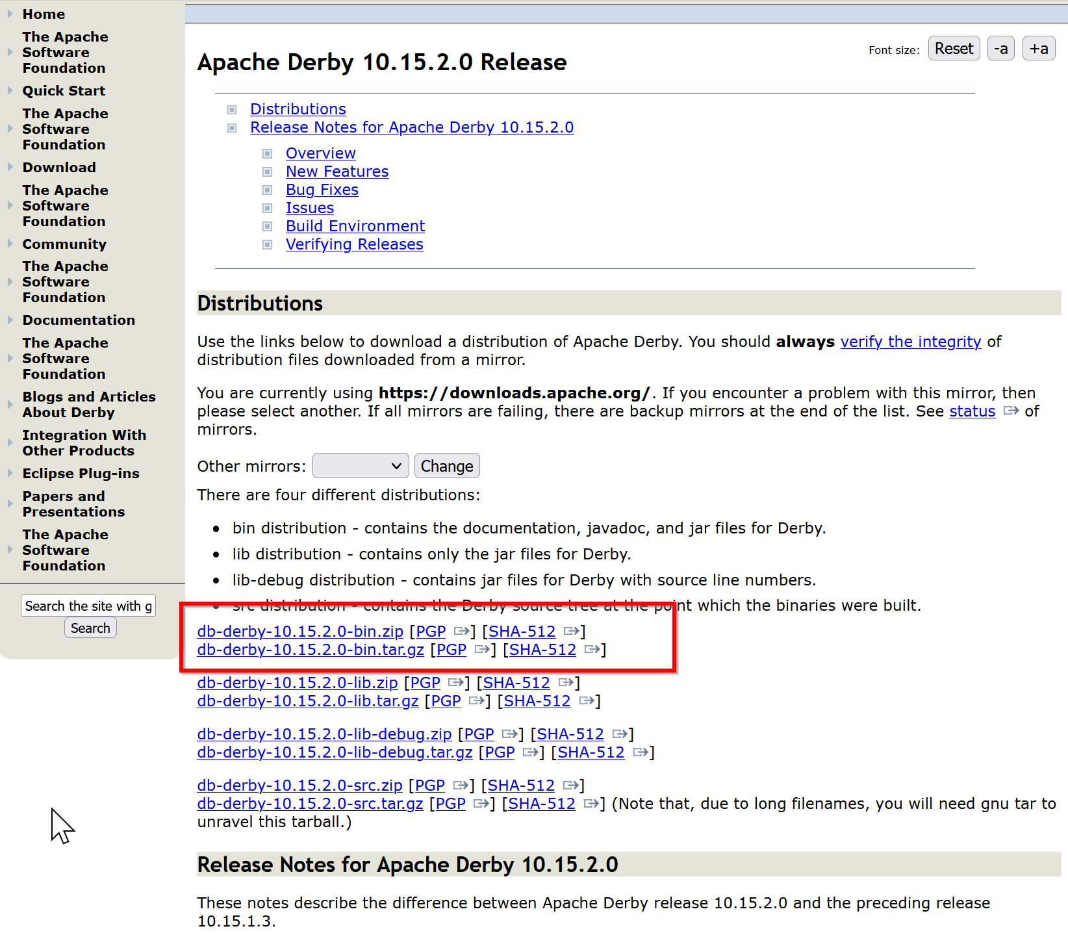The image size is (1068, 933).
Task: Click external icon after lib.zip SHA-512
Action: 565,682
